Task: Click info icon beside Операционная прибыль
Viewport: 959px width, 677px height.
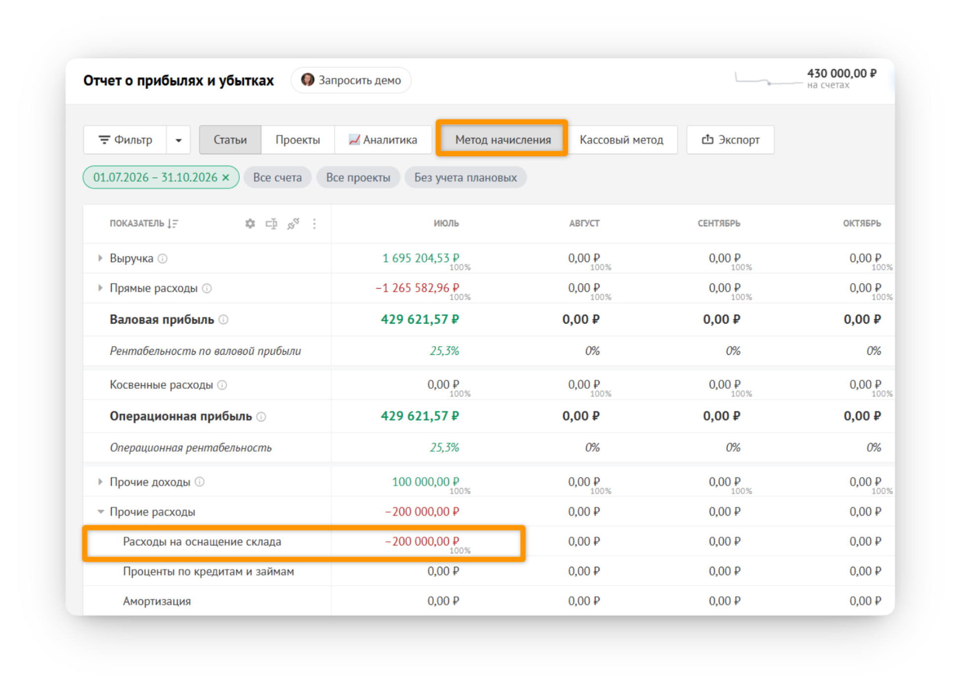Action: (x=262, y=417)
